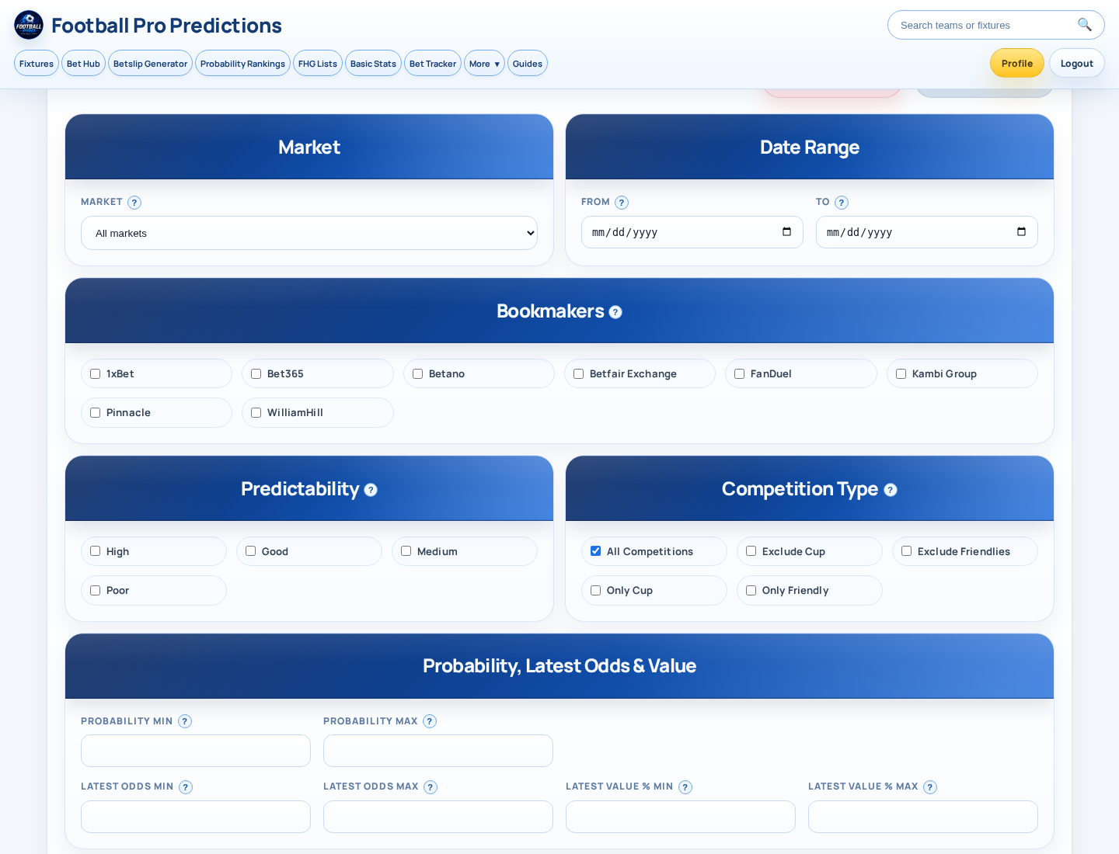Open the Competition Type help icon
The height and width of the screenshot is (854, 1119).
pyautogui.click(x=891, y=490)
